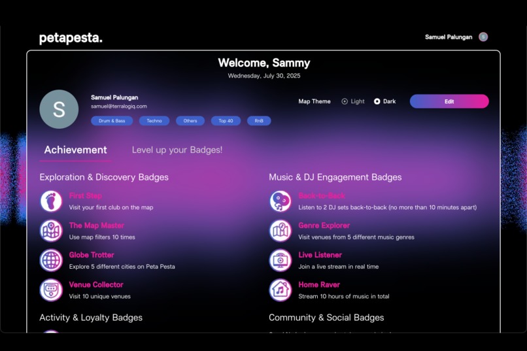Click Exploration & Discovery Badges heading
This screenshot has height=351, width=527.
[x=104, y=177]
